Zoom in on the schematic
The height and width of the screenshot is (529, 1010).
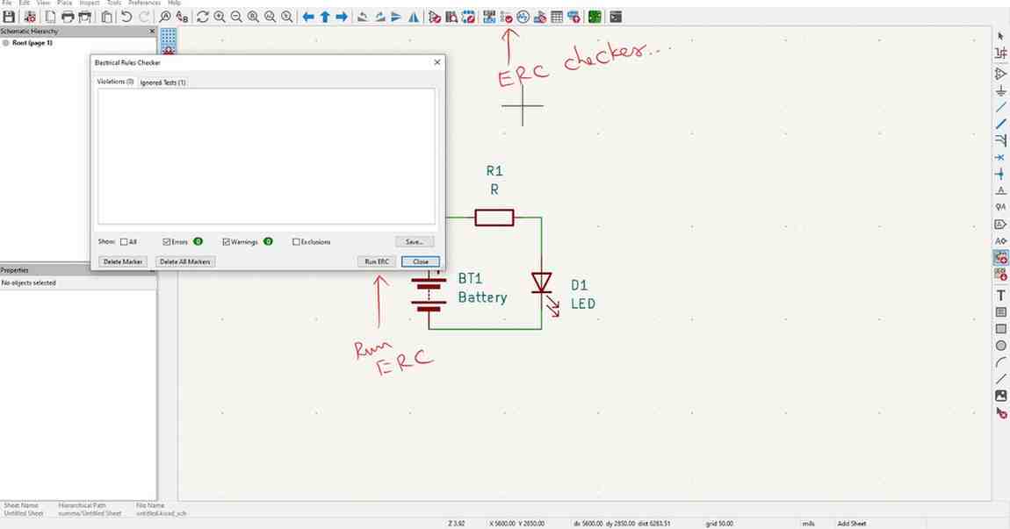[x=220, y=18]
